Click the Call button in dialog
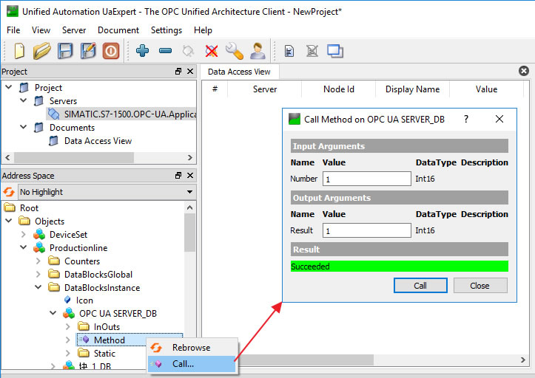The width and height of the screenshot is (535, 378). (420, 286)
